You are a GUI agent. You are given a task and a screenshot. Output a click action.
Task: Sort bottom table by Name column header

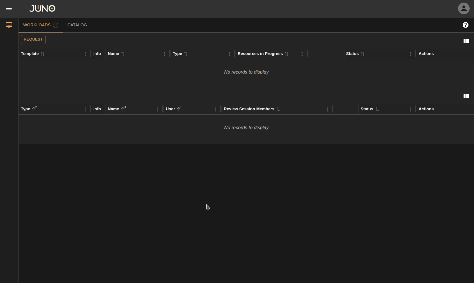click(x=113, y=109)
